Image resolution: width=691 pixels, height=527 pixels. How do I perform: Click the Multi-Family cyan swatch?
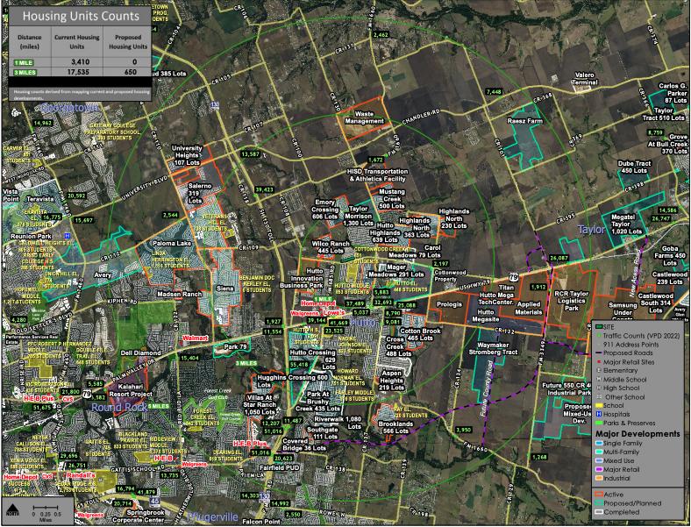click(599, 452)
